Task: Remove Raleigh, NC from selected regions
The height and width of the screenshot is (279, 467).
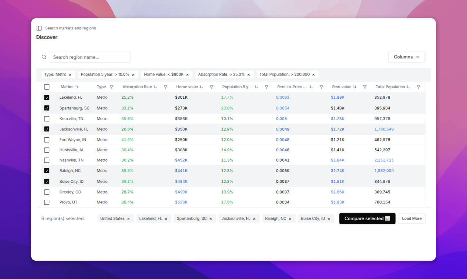Action: [290, 219]
